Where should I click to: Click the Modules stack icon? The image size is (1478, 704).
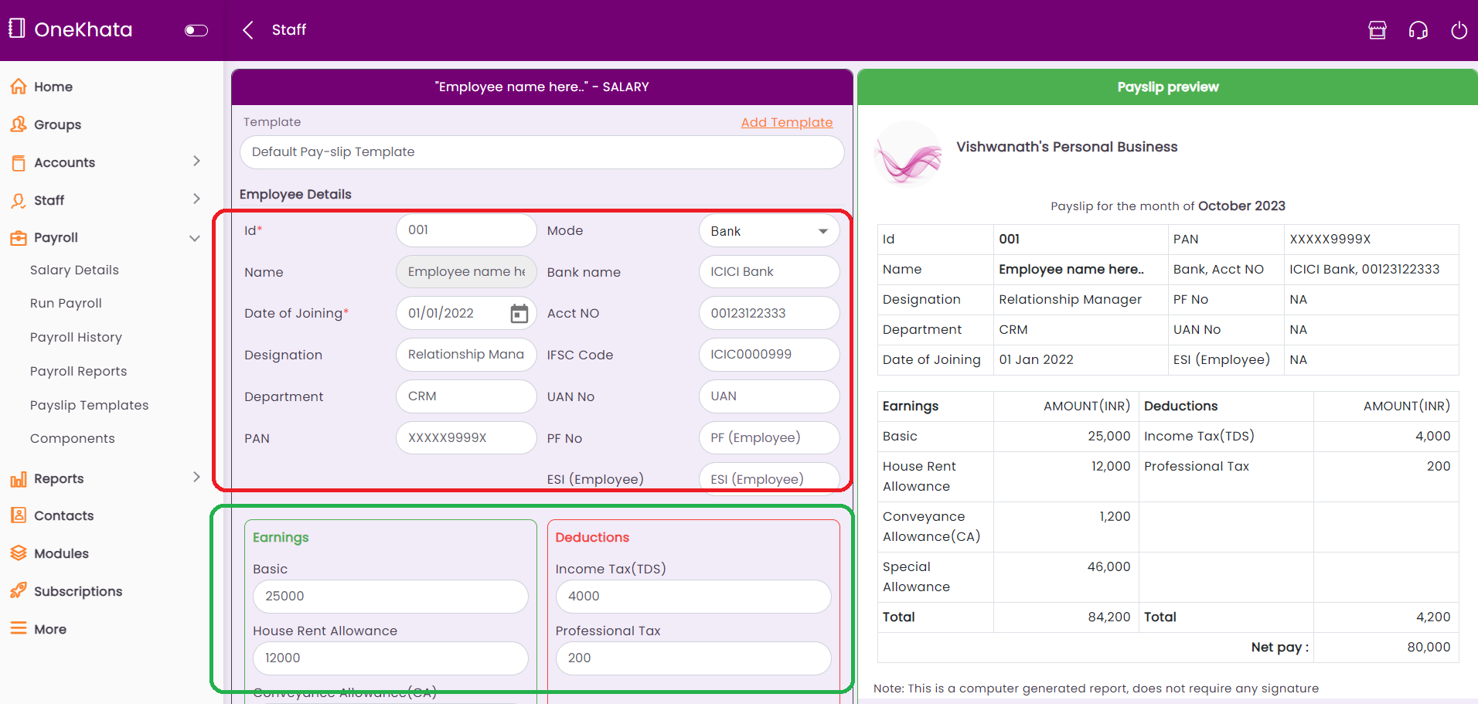click(x=19, y=553)
